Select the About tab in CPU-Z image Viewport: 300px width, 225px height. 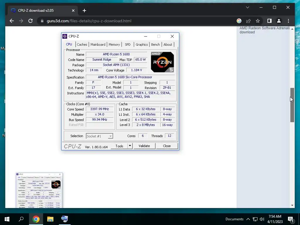click(168, 45)
